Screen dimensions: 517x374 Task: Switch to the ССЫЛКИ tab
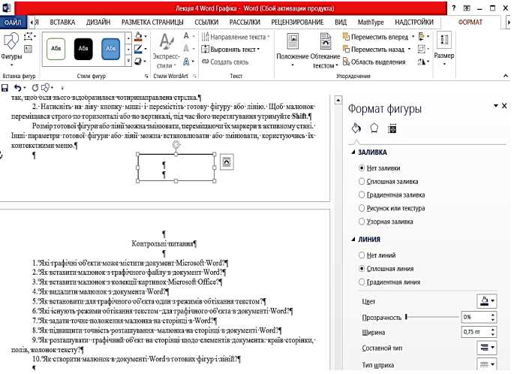206,23
